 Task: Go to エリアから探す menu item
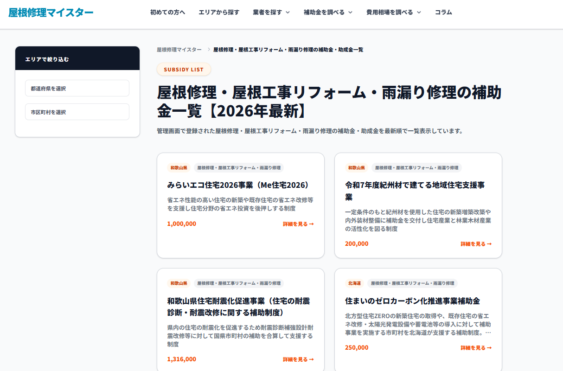(219, 13)
